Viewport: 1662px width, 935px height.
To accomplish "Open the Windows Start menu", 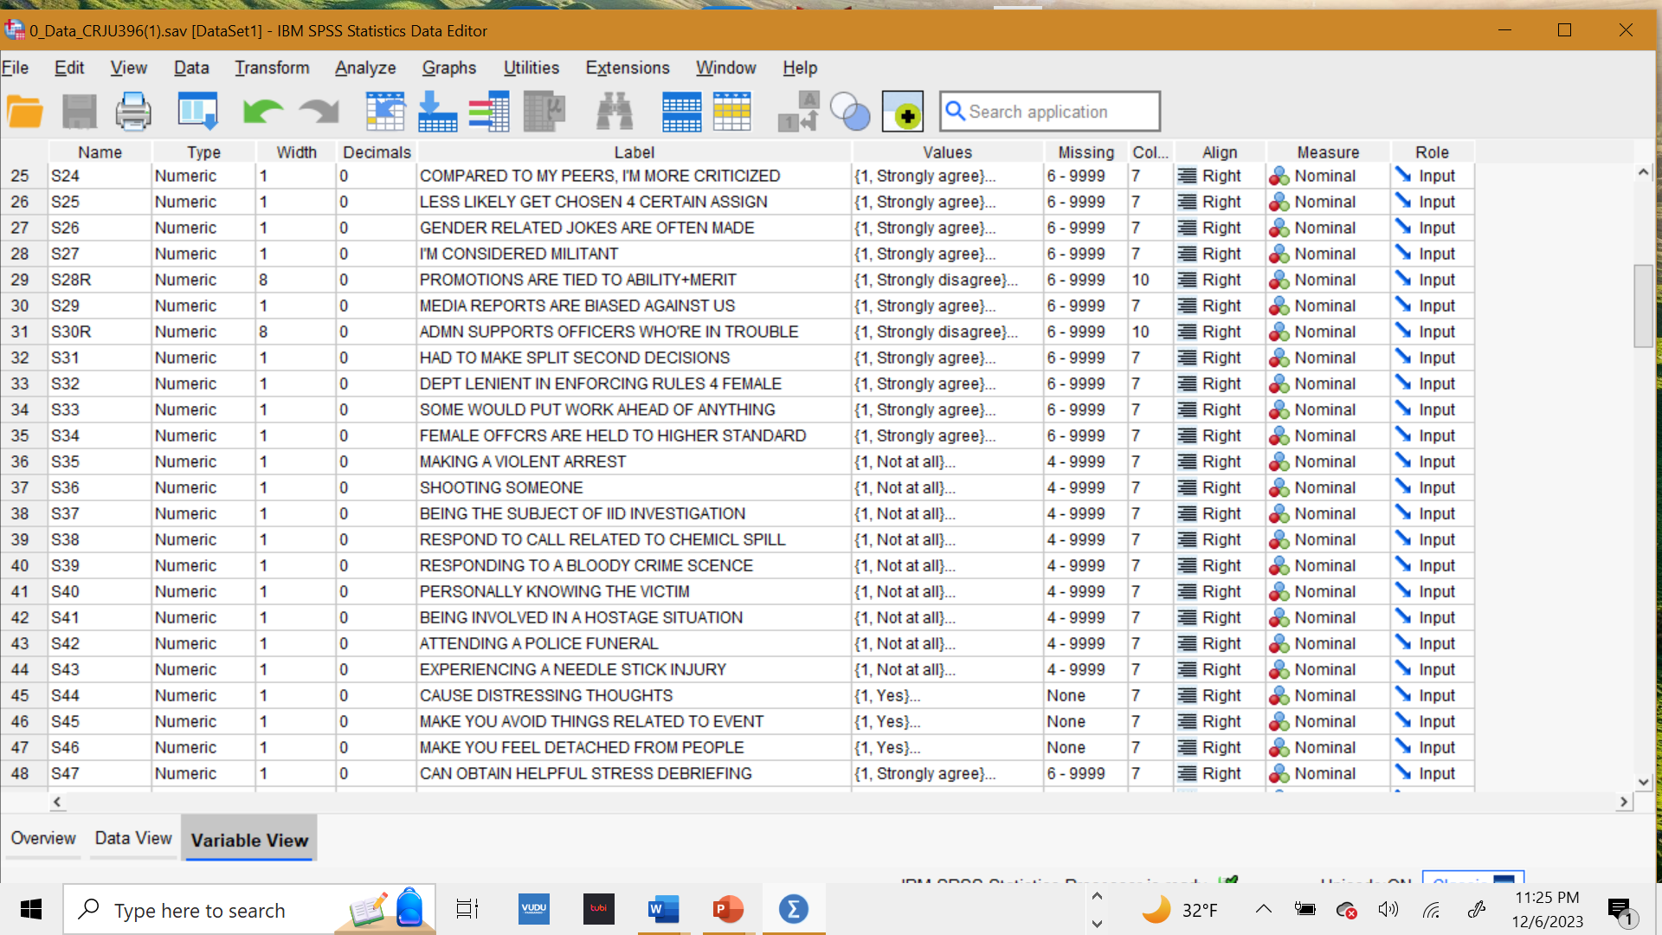I will click(31, 909).
